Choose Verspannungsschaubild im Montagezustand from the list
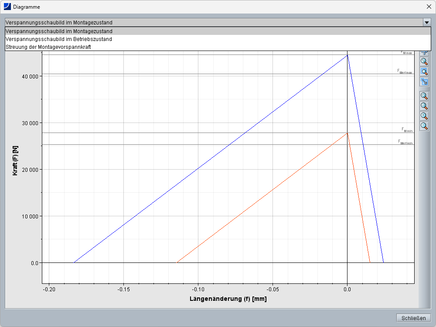Image resolution: width=436 pixels, height=327 pixels. (59, 31)
